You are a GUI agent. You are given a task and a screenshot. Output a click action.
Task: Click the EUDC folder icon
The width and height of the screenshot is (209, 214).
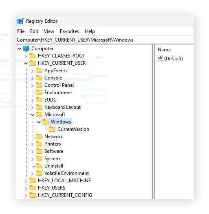coord(39,100)
